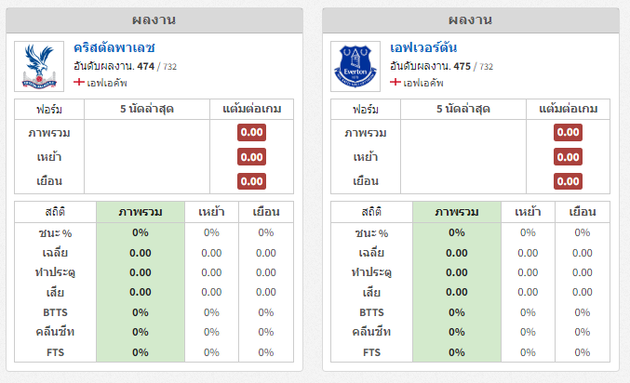Select เหย้า stats tab for Everton
The width and height of the screenshot is (630, 383).
(x=528, y=212)
